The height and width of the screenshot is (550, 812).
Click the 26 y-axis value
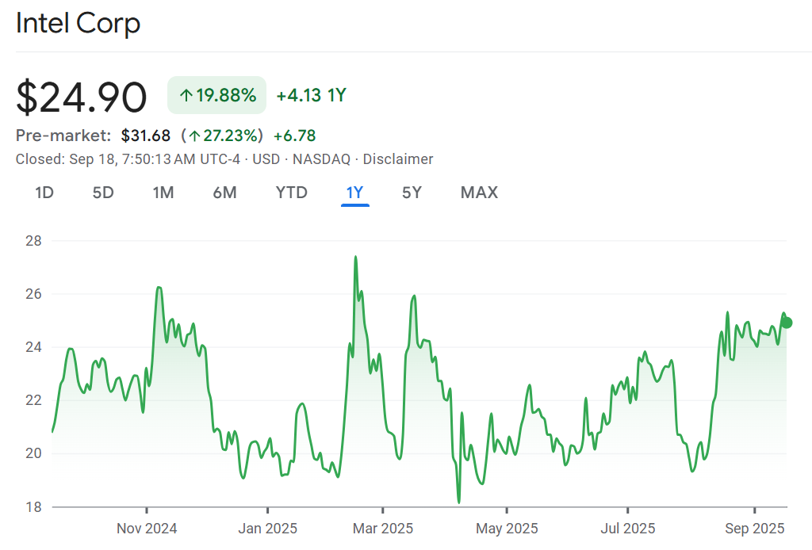point(33,294)
